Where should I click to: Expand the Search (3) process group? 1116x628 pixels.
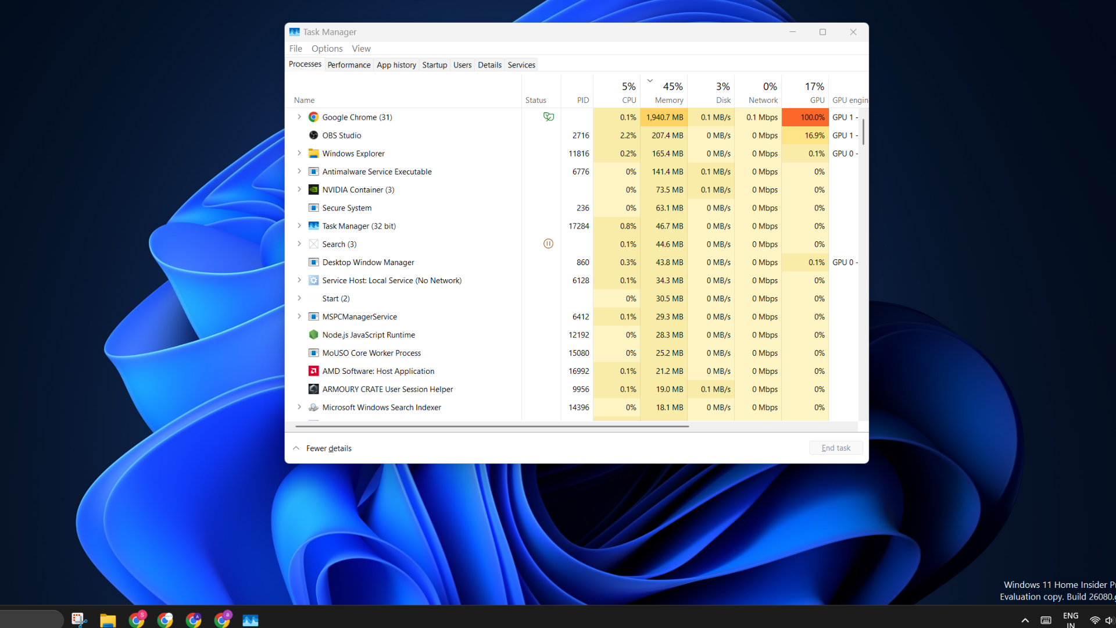pyautogui.click(x=299, y=244)
